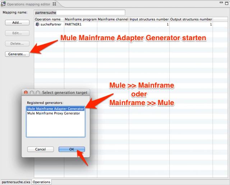Click the gear icon beside suchePartner

pyautogui.click(x=37, y=24)
